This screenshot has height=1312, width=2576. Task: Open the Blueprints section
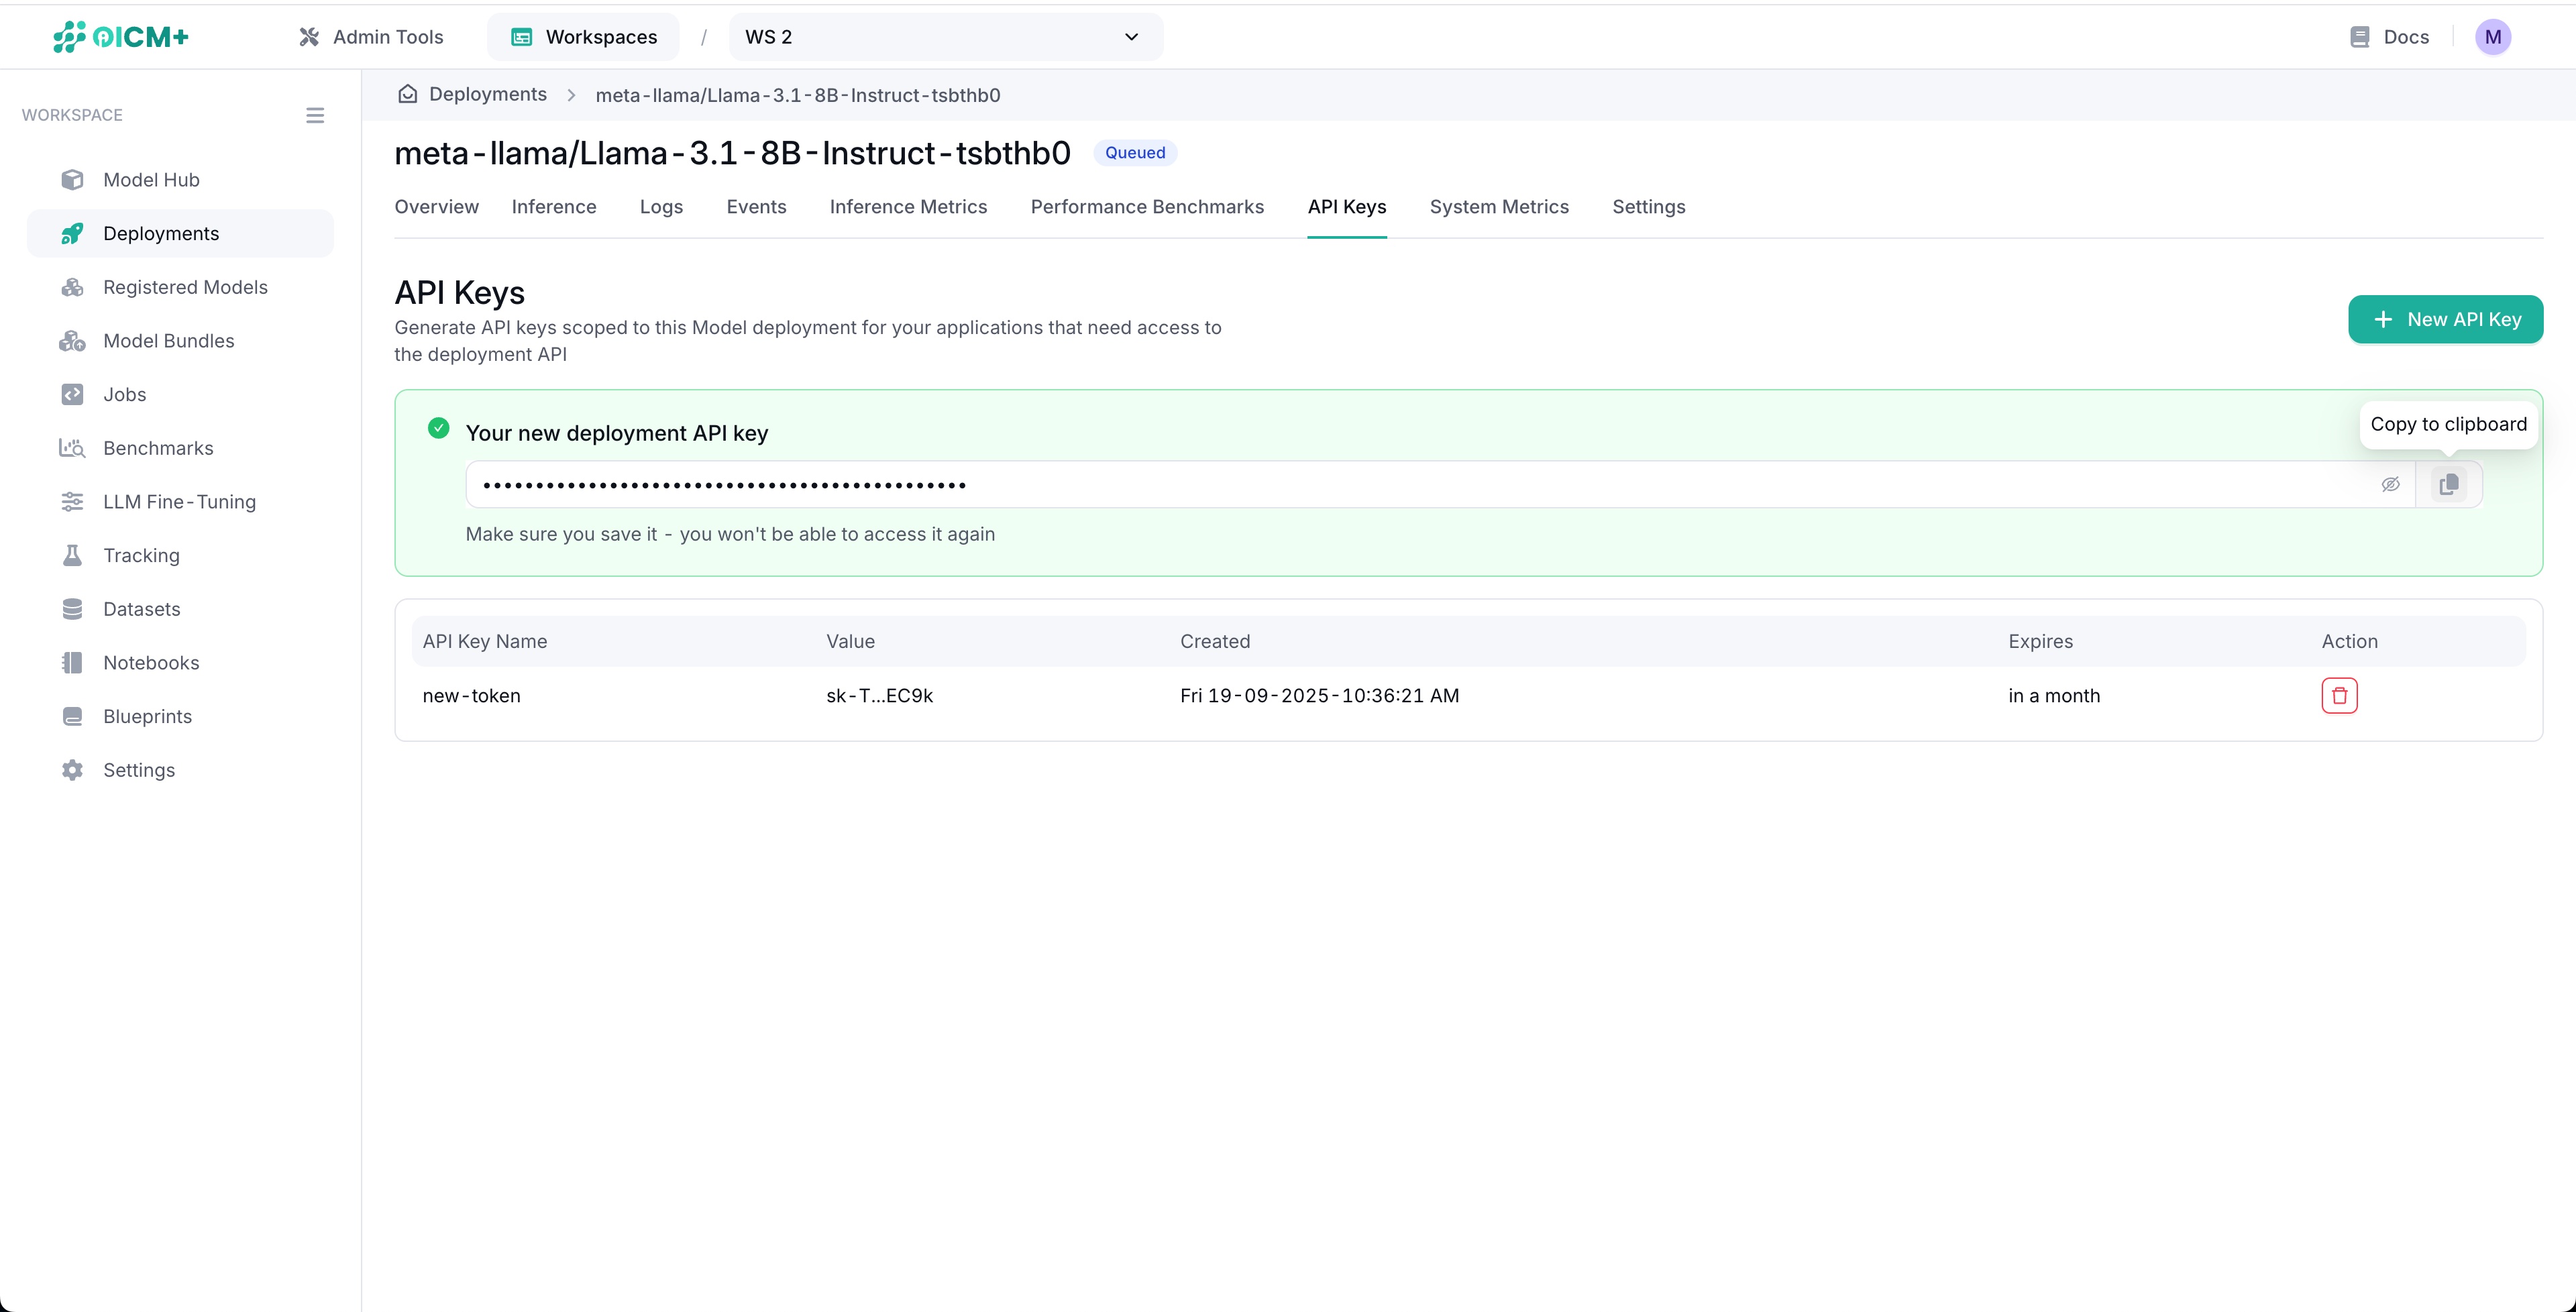click(x=147, y=716)
